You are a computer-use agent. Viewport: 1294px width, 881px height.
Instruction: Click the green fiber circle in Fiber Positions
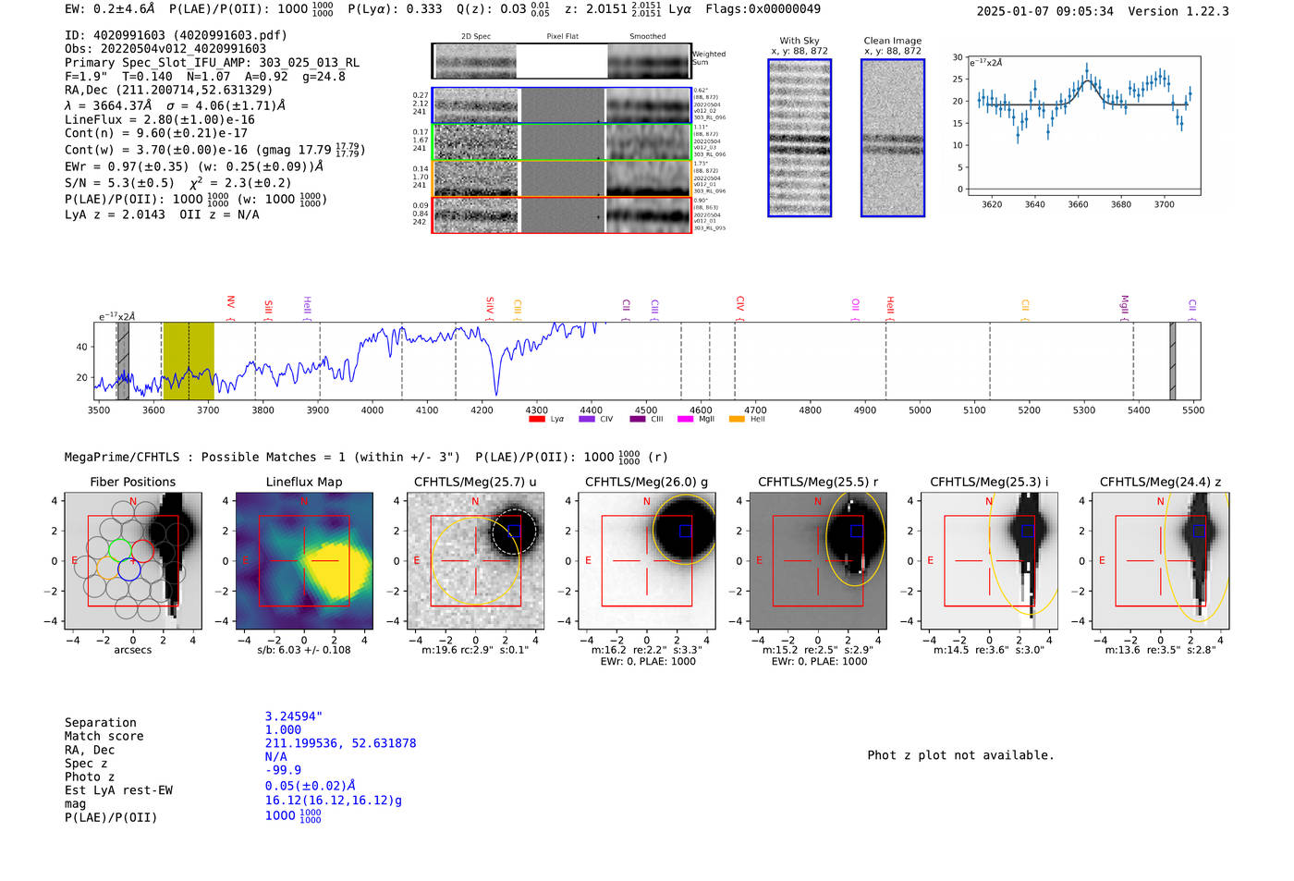[120, 550]
